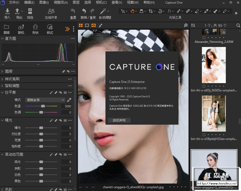241x191 pixels.
Task: Click the Online Share (在线共享) button
Action: [x=51, y=11]
